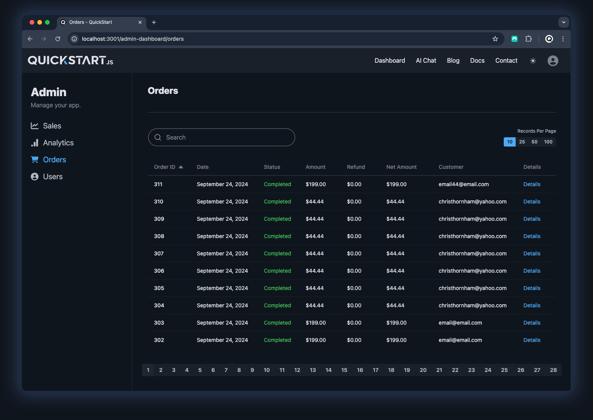Viewport: 593px width, 420px height.
Task: Click the Users person icon in sidebar
Action: click(x=35, y=177)
